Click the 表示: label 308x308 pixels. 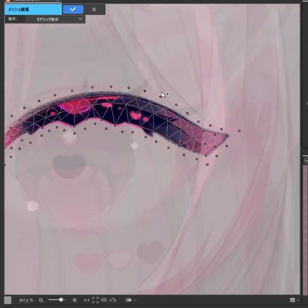click(13, 19)
